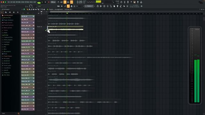Viewport: 205px width, 115px height.
Task: Select the pencil draw tool in playlist
Action: point(28,9)
